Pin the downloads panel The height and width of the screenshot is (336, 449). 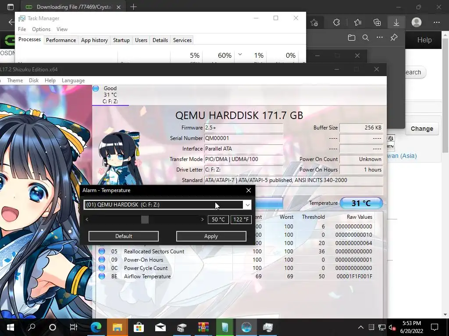[394, 38]
